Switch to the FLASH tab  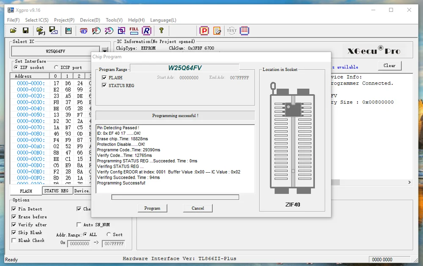tap(26, 191)
